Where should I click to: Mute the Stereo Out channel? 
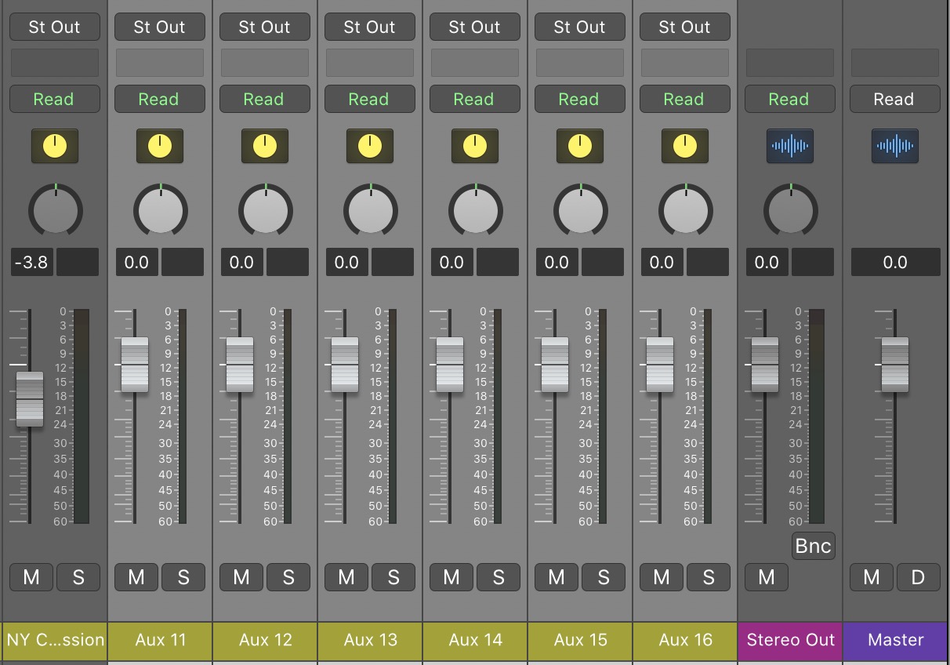(x=766, y=578)
